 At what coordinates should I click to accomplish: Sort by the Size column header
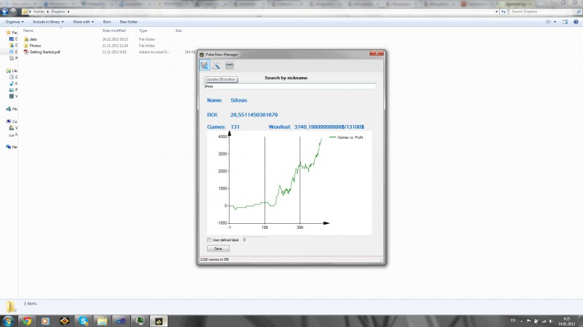point(179,31)
